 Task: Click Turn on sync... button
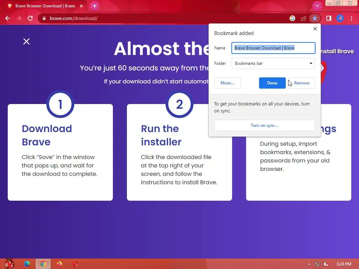(x=264, y=125)
